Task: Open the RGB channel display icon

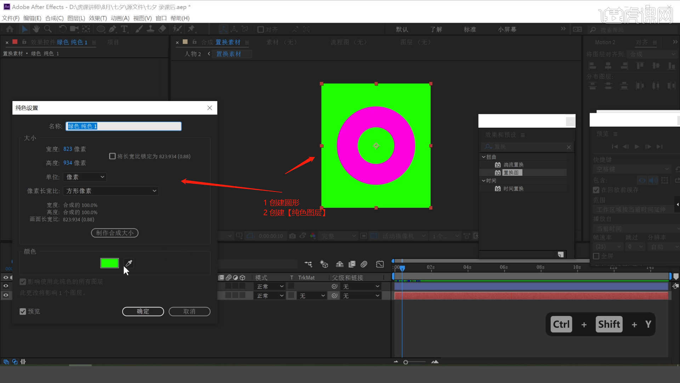Action: coord(313,236)
